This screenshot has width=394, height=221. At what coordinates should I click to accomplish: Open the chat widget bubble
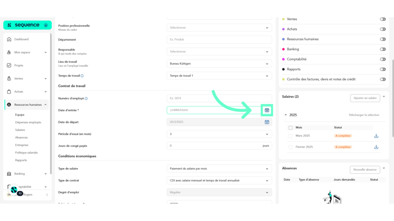pos(14,190)
